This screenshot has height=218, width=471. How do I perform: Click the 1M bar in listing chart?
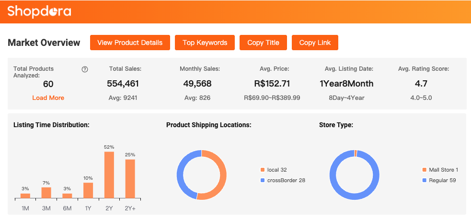(25, 196)
